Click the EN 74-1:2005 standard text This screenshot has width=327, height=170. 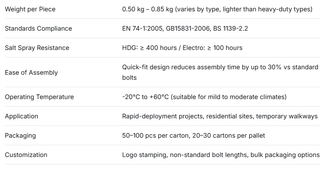(141, 29)
